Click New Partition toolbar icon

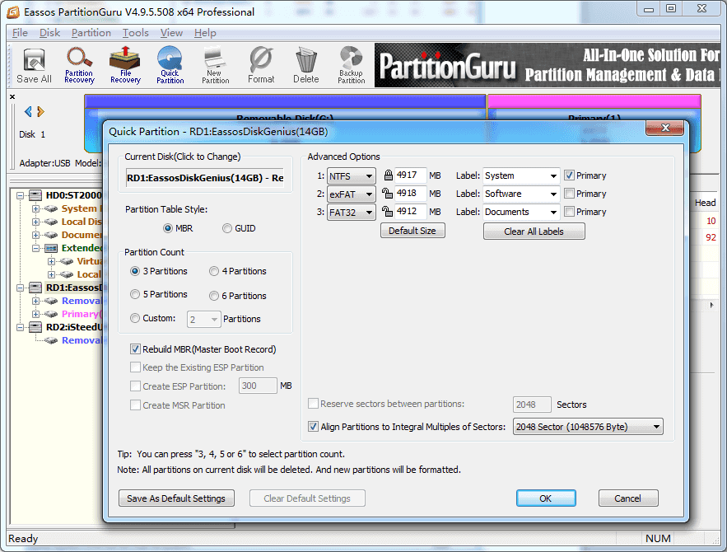click(x=215, y=65)
